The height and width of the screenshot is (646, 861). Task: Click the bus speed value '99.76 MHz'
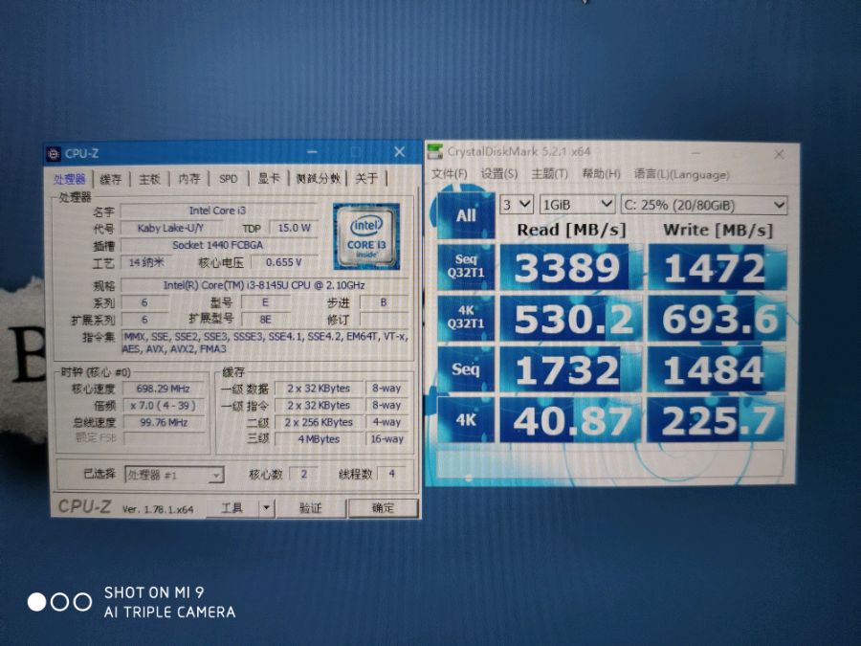pyautogui.click(x=163, y=422)
